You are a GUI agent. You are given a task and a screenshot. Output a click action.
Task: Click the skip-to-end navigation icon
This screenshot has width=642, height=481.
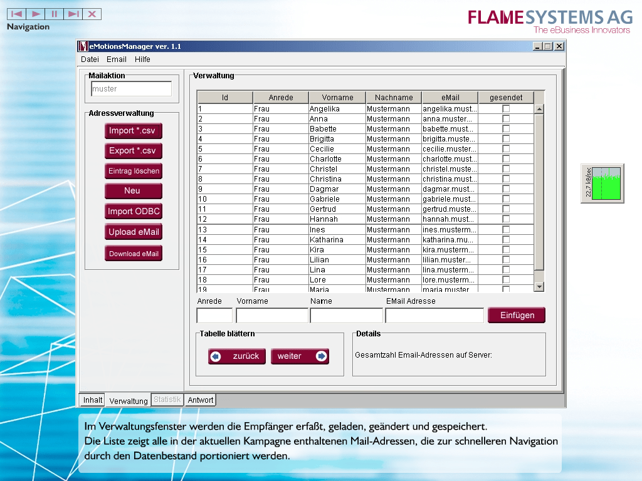73,14
